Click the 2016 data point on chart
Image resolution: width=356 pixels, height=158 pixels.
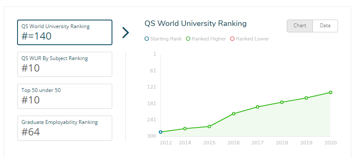234,114
